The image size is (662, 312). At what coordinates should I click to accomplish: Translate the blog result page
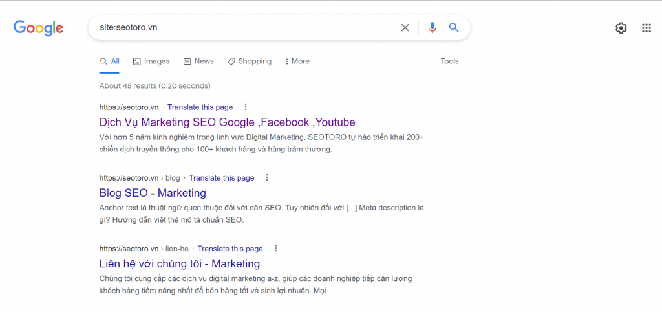(222, 178)
